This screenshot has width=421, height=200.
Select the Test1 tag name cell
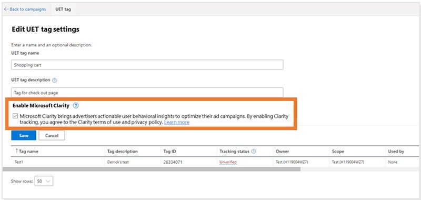tap(18, 162)
